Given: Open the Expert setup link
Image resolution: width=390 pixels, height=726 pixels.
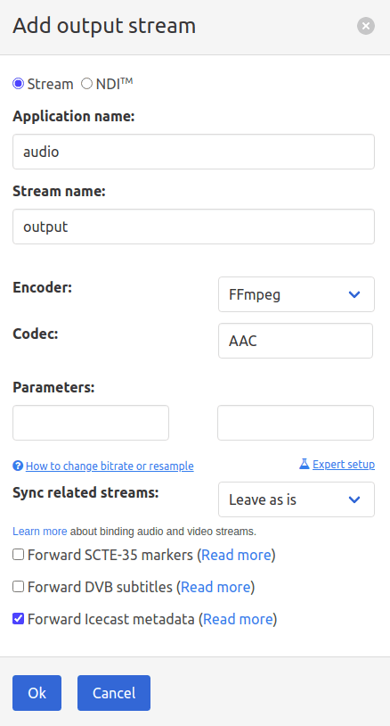Looking at the screenshot, I should pos(344,464).
